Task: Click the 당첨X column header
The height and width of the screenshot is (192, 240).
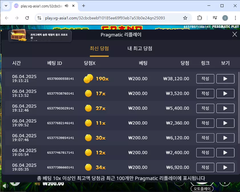Action: coord(90,63)
